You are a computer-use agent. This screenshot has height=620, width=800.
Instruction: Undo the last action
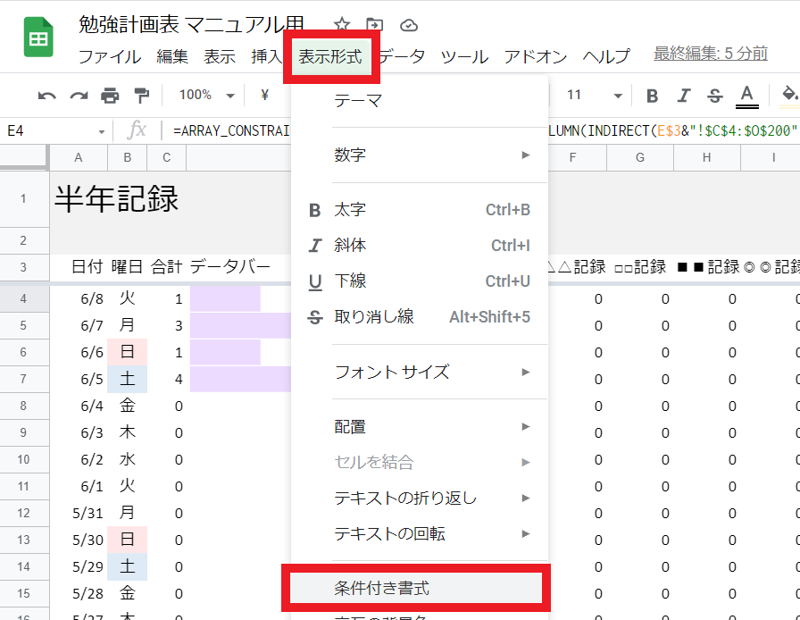pos(46,96)
